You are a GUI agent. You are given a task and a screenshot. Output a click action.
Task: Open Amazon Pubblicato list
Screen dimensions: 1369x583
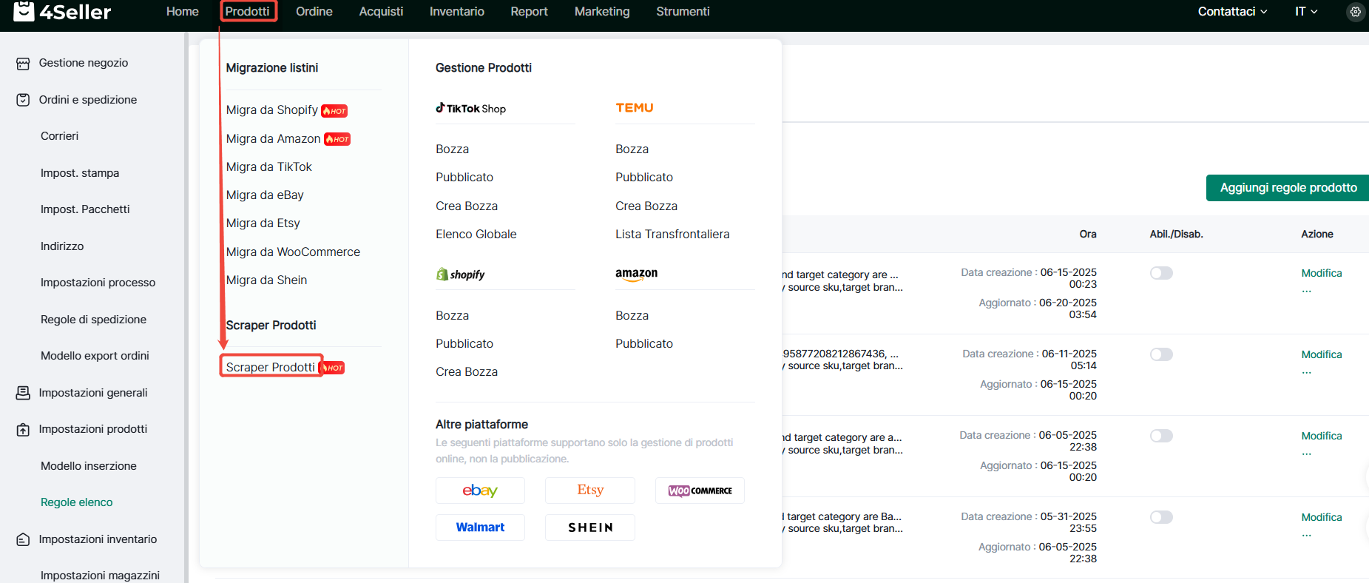click(x=644, y=344)
